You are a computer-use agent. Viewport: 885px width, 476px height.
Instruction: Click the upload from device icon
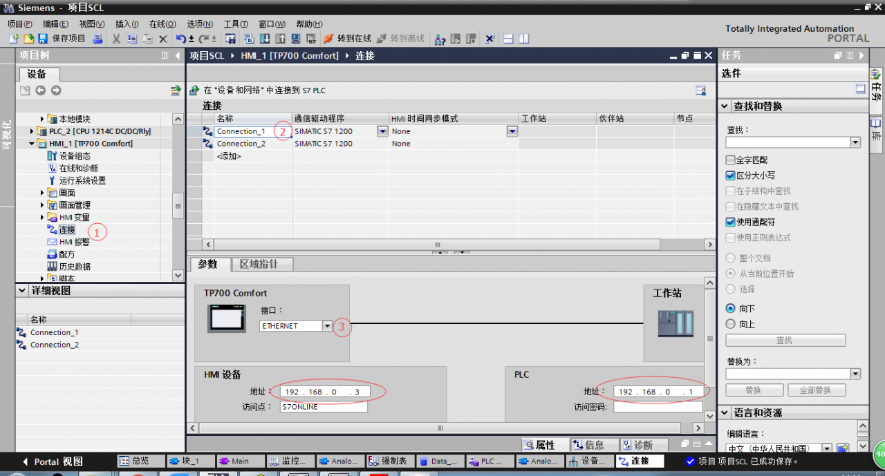pyautogui.click(x=280, y=39)
